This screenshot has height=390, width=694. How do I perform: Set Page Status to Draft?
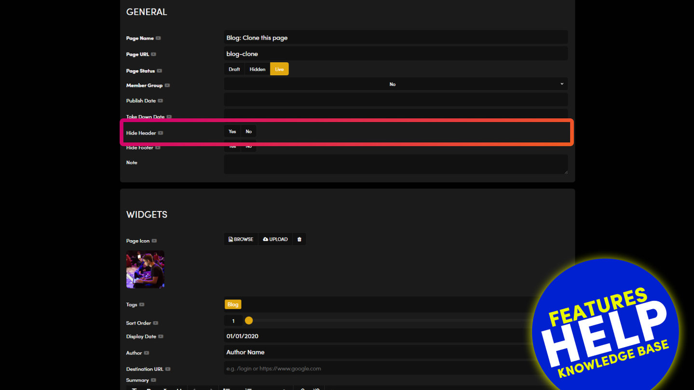click(x=234, y=69)
